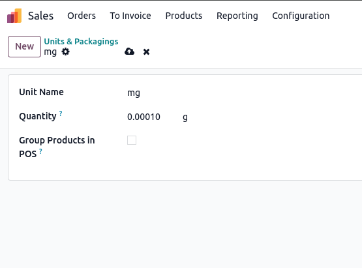This screenshot has height=268, width=362.
Task: Save record with the cloud upload icon
Action: point(130,52)
